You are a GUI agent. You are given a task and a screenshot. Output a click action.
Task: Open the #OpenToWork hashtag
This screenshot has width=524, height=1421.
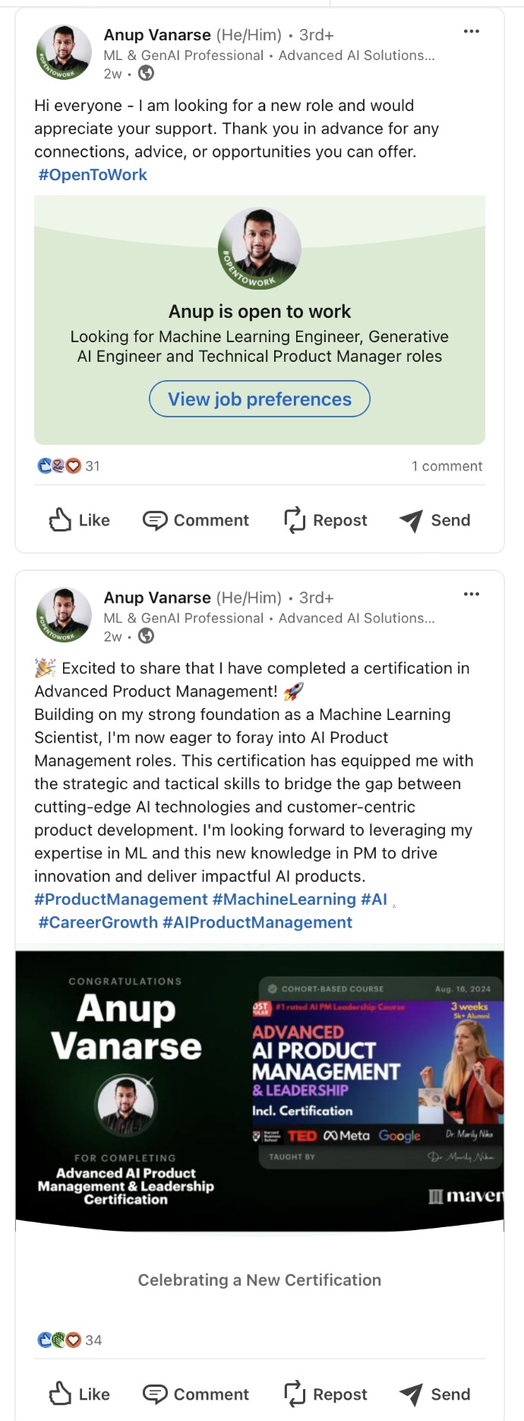(x=93, y=175)
